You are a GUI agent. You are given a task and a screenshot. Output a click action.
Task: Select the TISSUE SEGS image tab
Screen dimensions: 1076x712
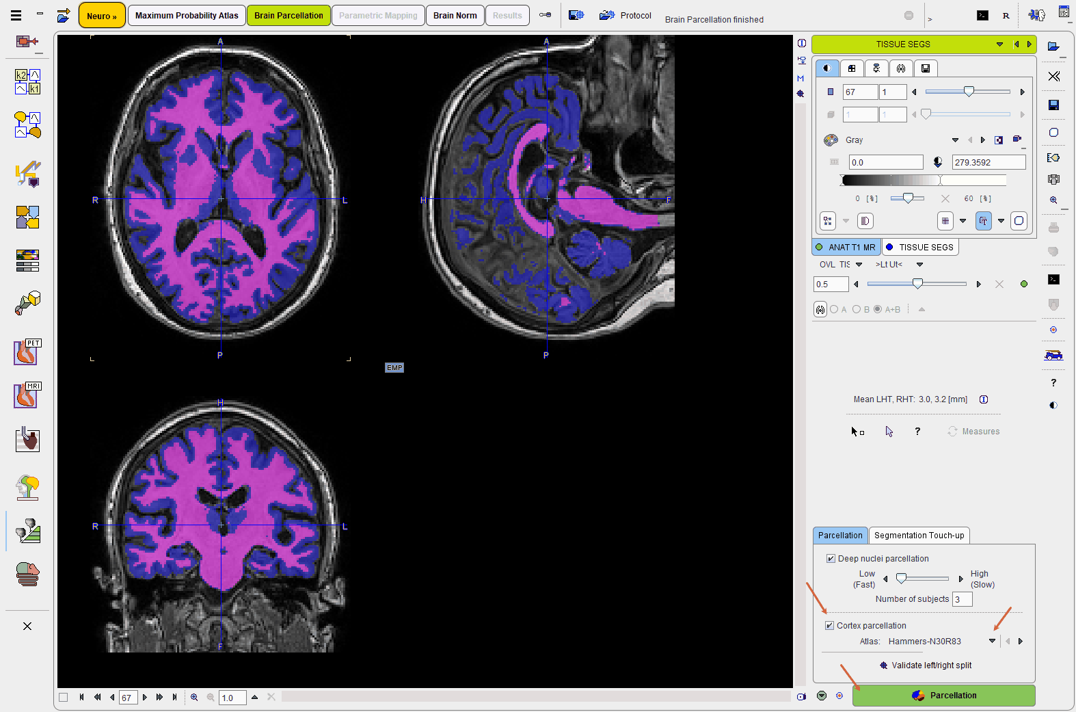(x=919, y=247)
